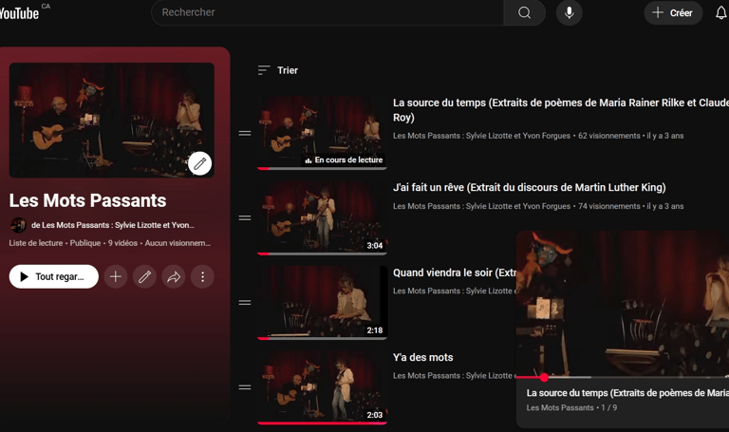729x432 pixels.
Task: Click the magnifying glass search button
Action: click(524, 12)
